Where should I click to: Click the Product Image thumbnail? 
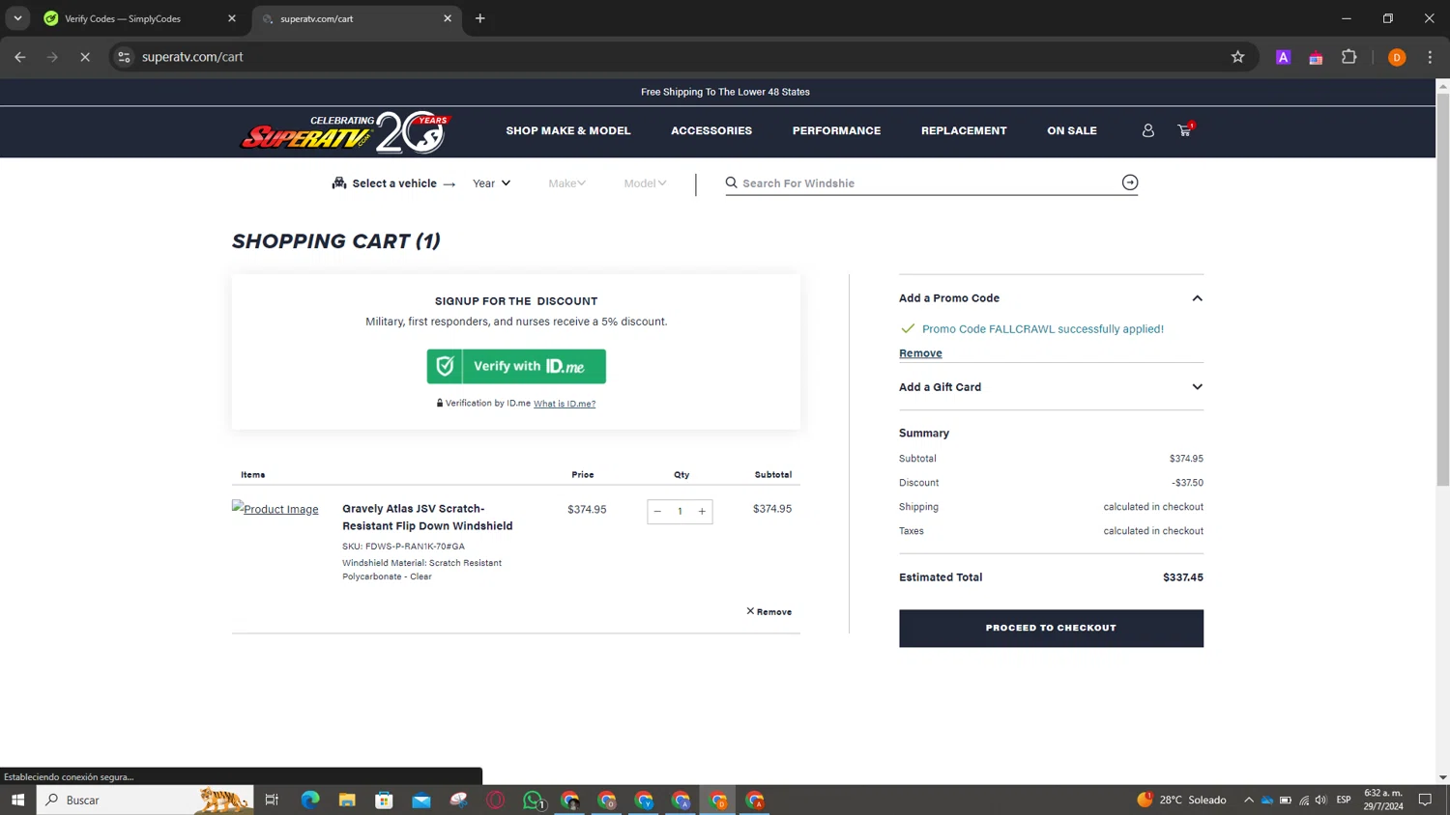pos(275,509)
